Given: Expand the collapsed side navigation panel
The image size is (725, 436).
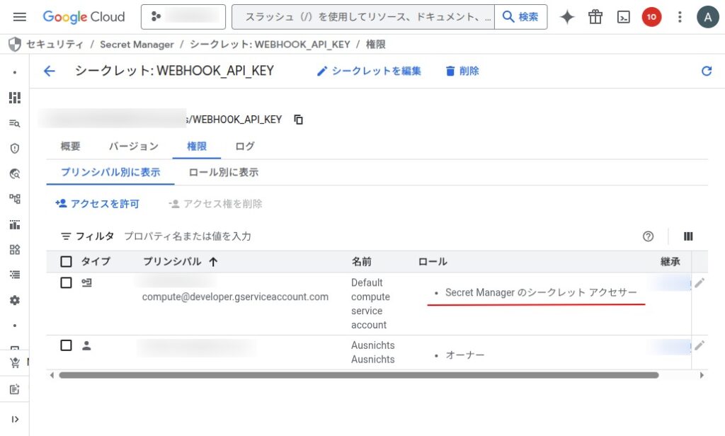Looking at the screenshot, I should pyautogui.click(x=15, y=419).
